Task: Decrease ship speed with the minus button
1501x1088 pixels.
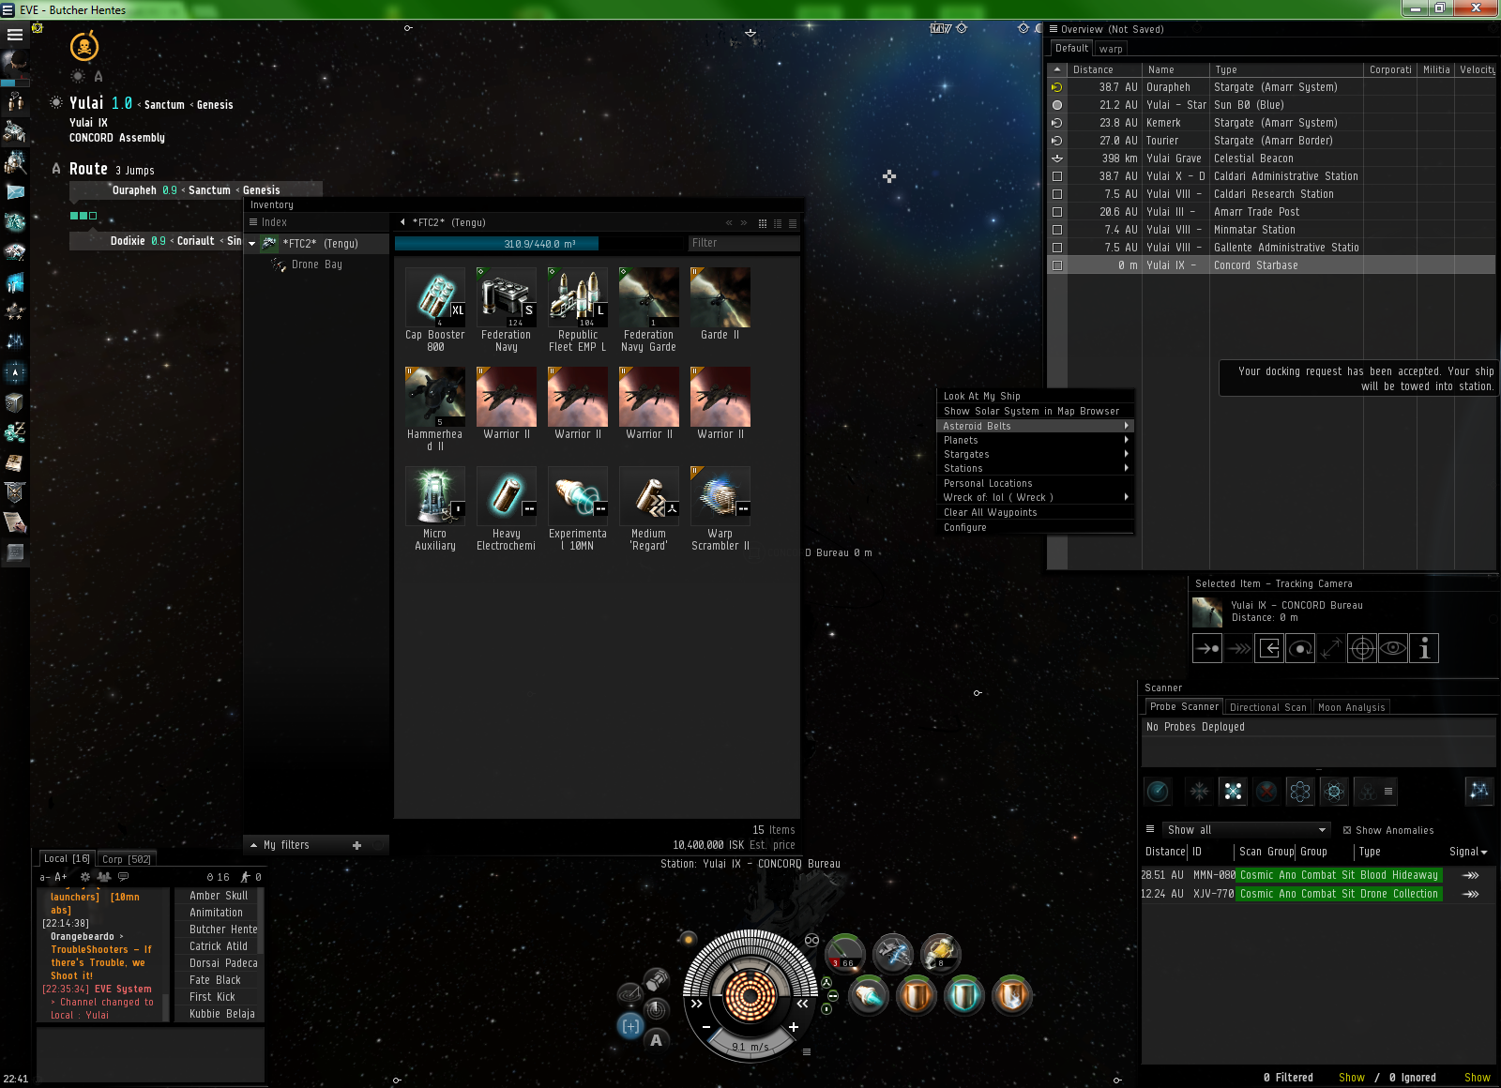Action: coord(706,1027)
